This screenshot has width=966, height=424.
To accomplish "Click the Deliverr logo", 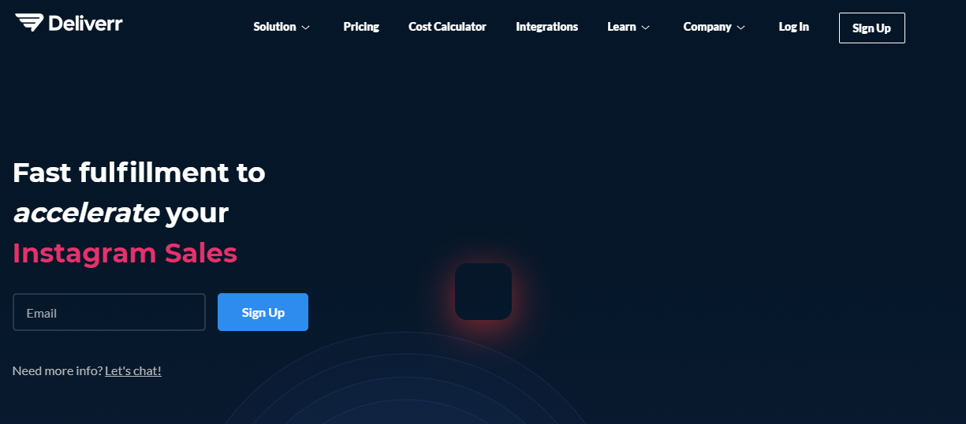I will pyautogui.click(x=69, y=23).
